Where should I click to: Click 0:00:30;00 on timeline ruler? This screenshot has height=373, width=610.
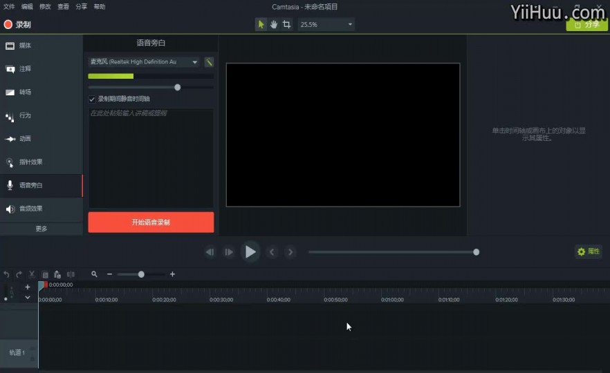(221, 300)
